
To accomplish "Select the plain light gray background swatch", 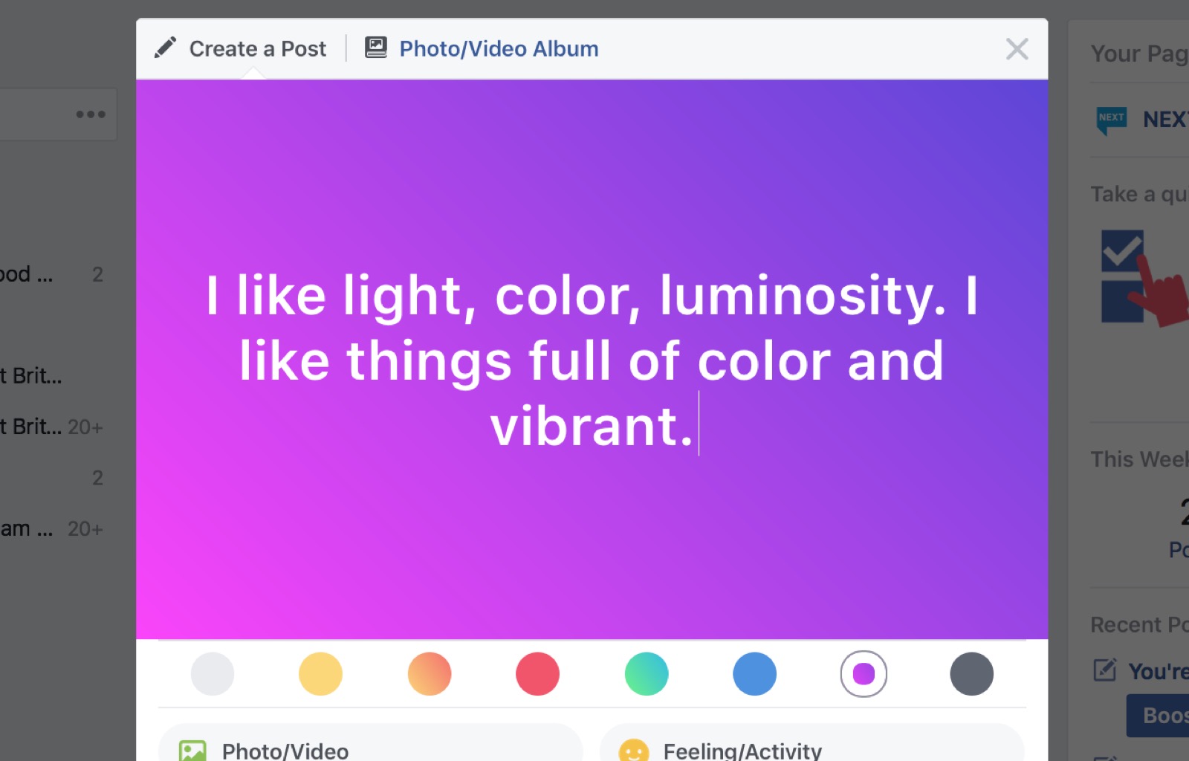I will (x=213, y=674).
